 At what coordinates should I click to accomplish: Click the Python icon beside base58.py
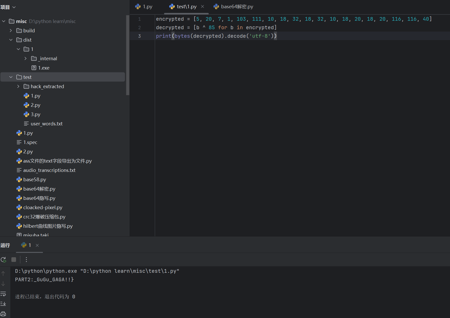click(x=19, y=179)
